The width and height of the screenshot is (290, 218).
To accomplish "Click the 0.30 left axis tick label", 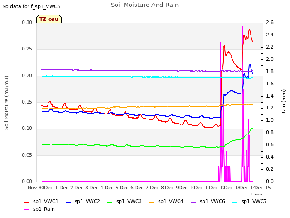I will click(x=27, y=22).
